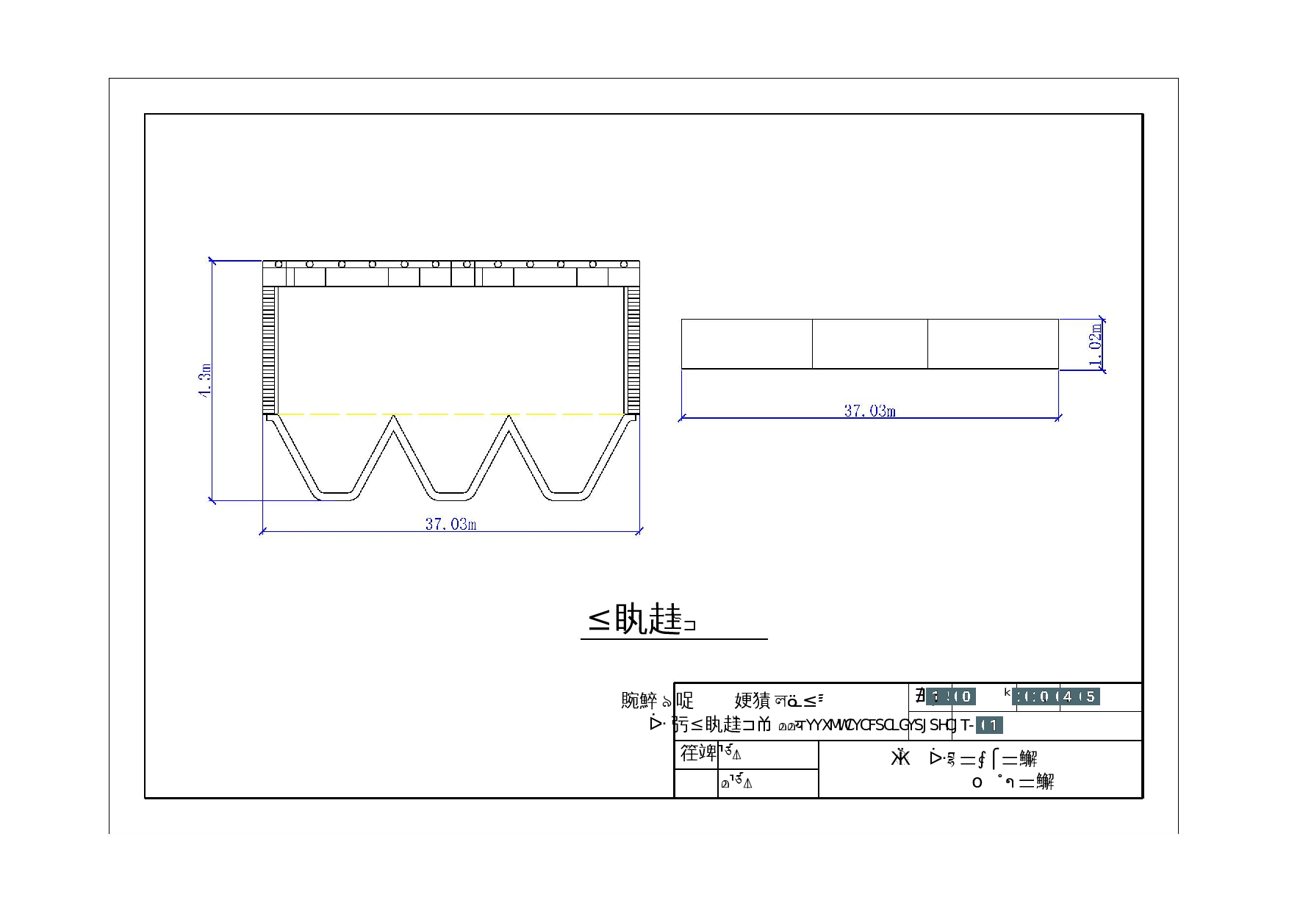The image size is (1289, 911).
Task: Click the middle hopper's flat bottom
Action: point(451,496)
